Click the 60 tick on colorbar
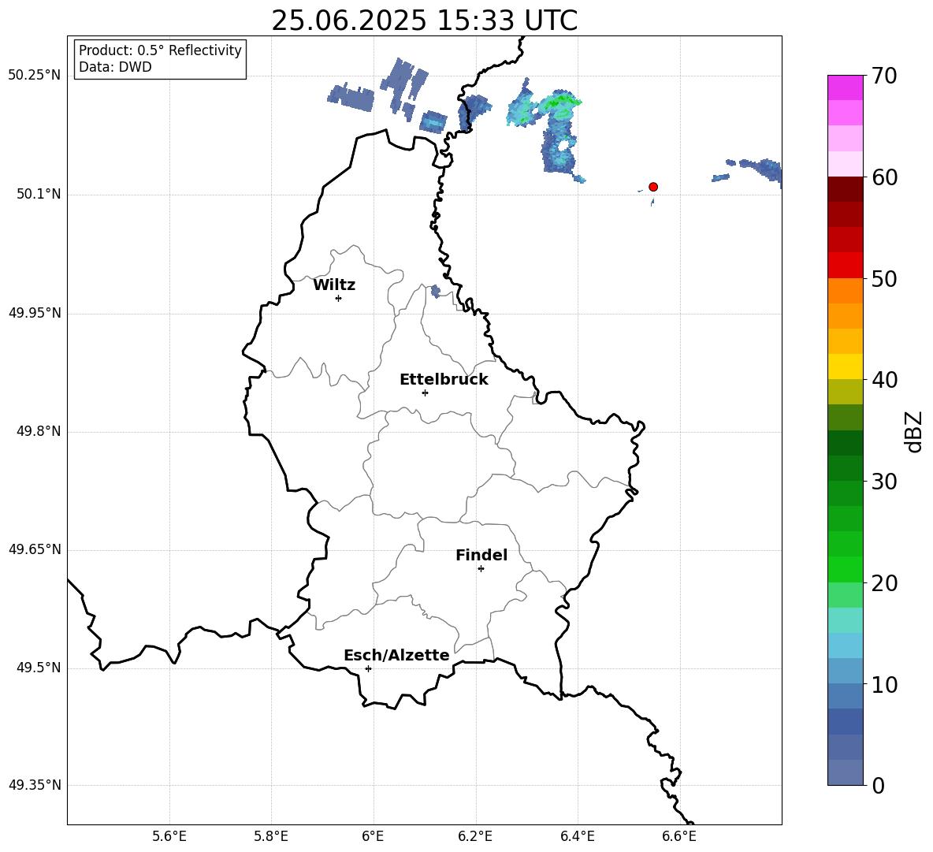Screen dimensions: 933x852 884,177
